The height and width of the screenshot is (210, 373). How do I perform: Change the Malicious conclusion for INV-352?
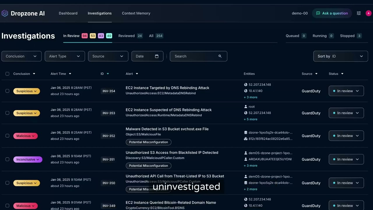[25, 136]
